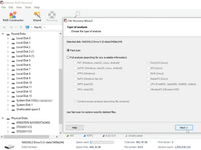Click the tree panel vertical scrollbar

tap(60, 96)
